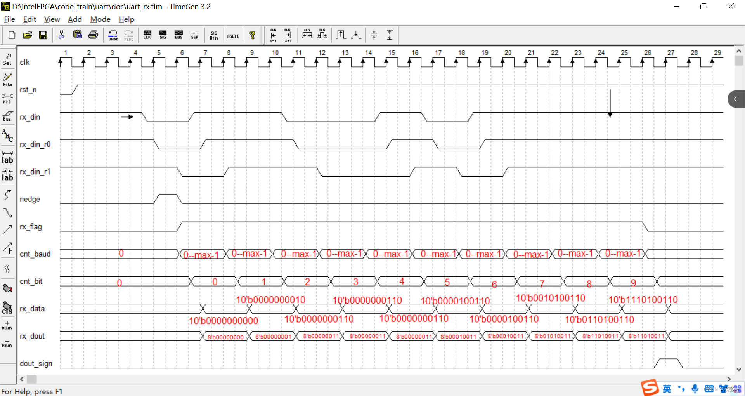The width and height of the screenshot is (745, 396).
Task: Expand clock width icon
Action: [x=307, y=34]
